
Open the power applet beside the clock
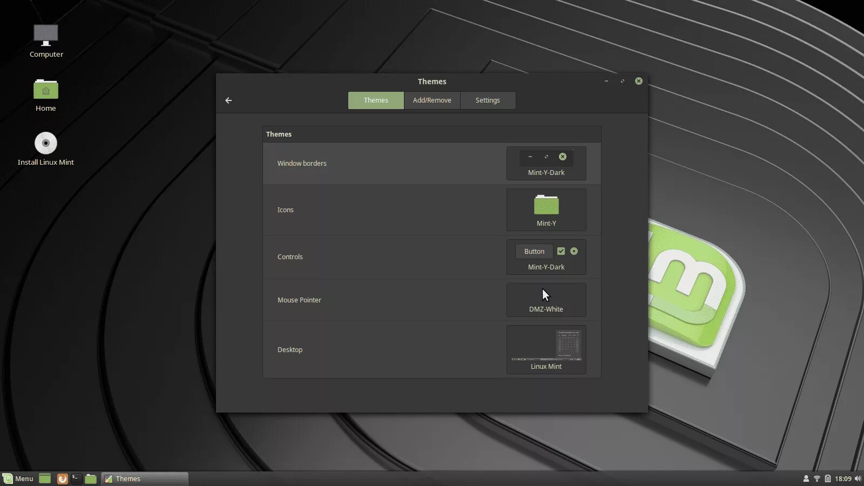point(827,478)
